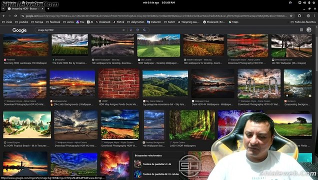Search by image with Google Lens
Screen dimensions: 318x180
click(x=137, y=30)
